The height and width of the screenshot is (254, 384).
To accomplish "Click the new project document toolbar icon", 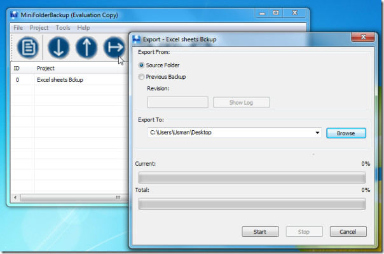I will click(x=28, y=47).
